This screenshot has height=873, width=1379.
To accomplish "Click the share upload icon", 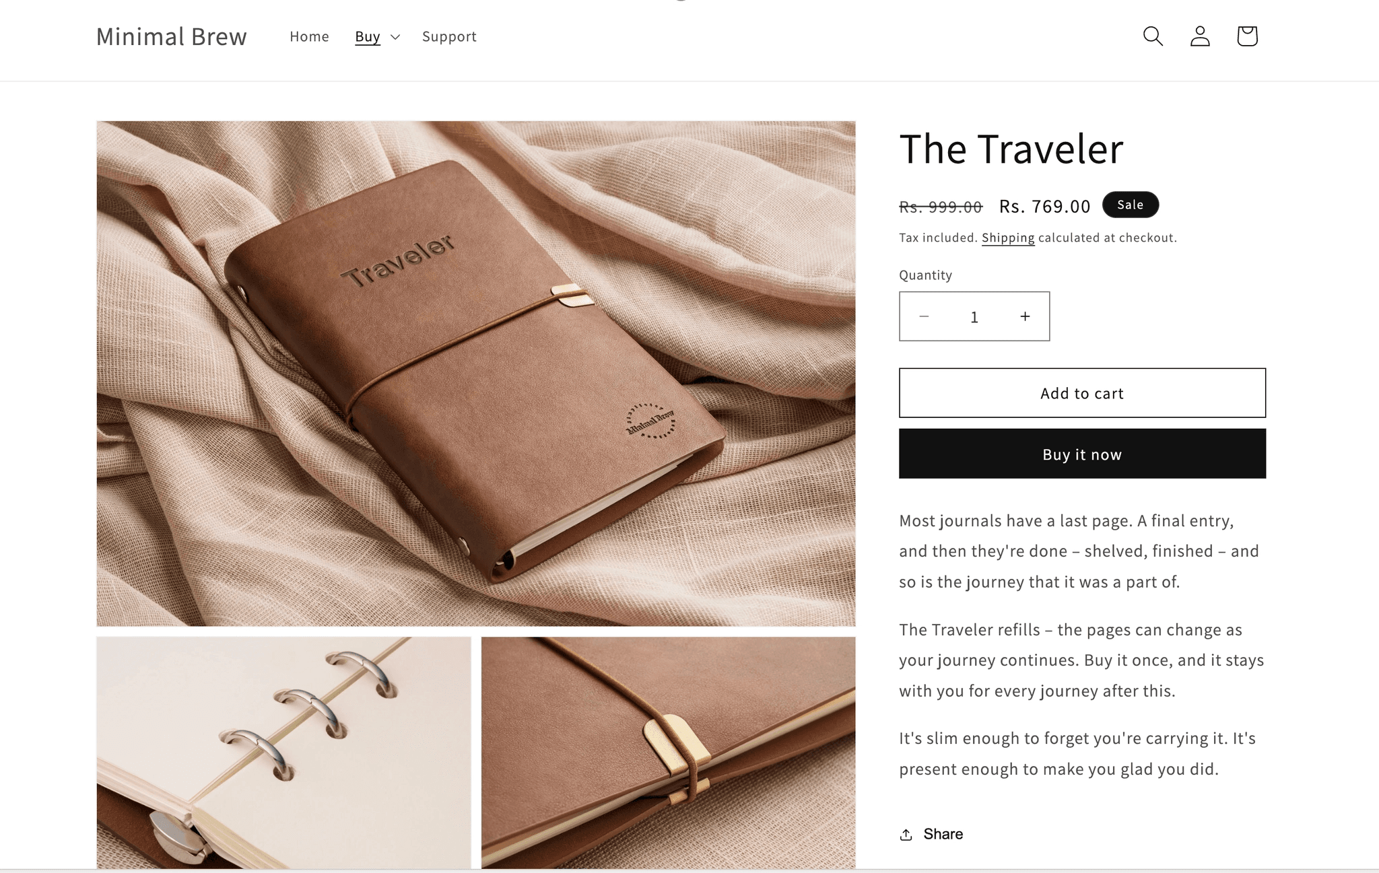I will point(906,835).
